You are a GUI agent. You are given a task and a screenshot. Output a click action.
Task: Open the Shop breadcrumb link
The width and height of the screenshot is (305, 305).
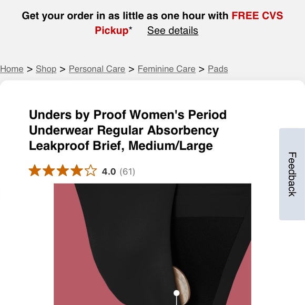click(46, 69)
